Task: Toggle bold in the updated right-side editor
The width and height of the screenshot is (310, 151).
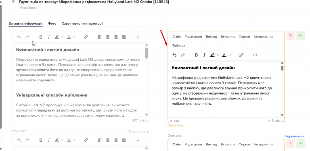Action: coord(196,55)
